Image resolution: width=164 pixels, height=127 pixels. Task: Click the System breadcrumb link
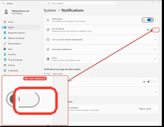click(x=50, y=10)
